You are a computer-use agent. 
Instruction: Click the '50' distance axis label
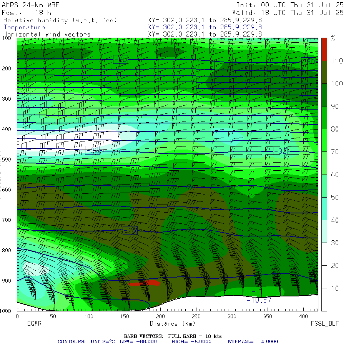click(53, 316)
